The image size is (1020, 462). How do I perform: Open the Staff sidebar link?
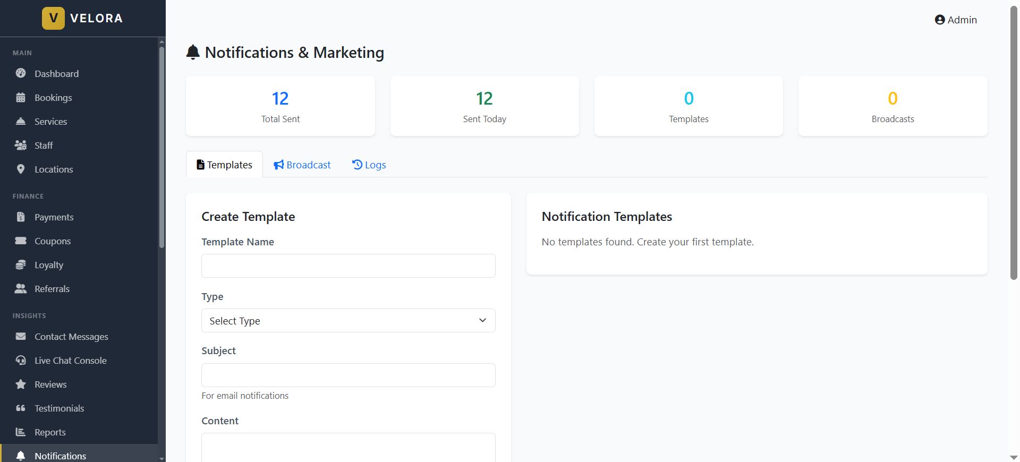point(44,146)
